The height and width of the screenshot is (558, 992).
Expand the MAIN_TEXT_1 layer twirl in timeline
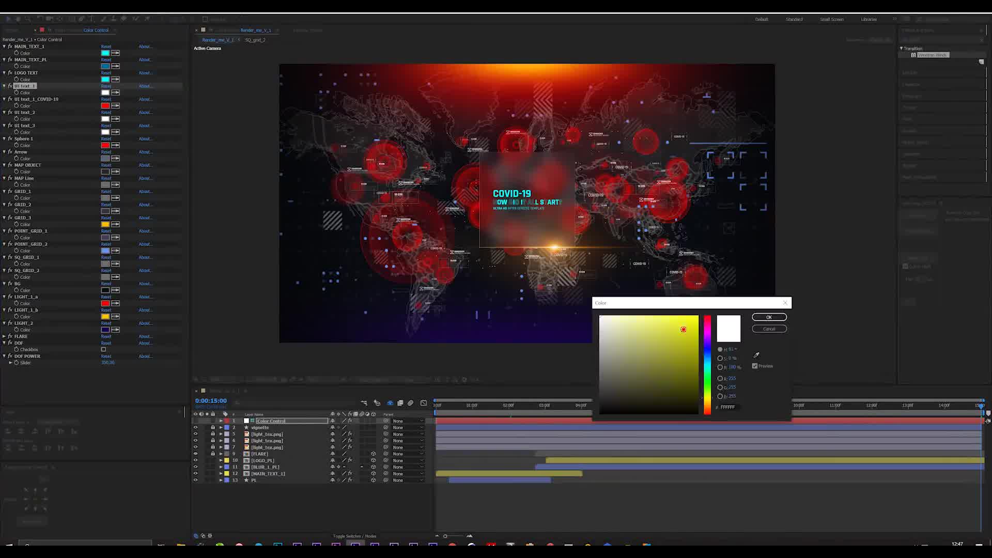(221, 473)
